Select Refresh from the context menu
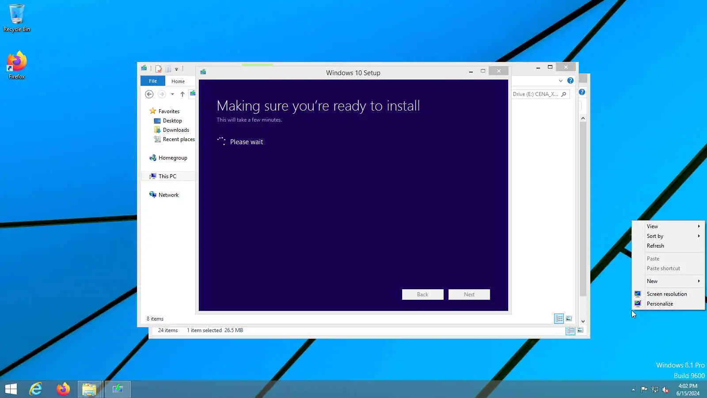707x398 pixels. tap(668, 245)
